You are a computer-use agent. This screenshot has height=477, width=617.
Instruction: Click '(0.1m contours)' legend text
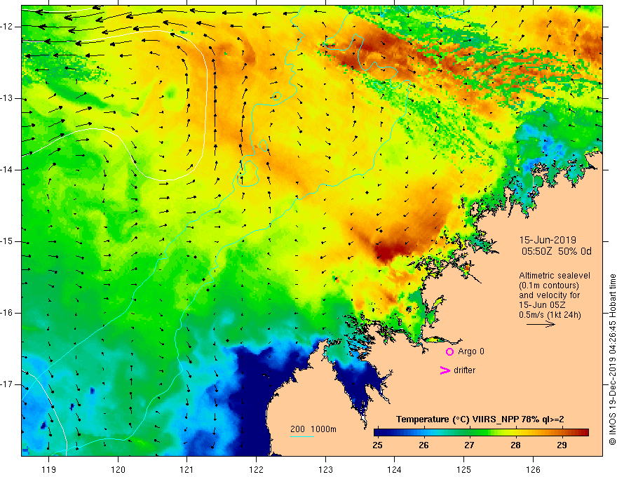[548, 285]
